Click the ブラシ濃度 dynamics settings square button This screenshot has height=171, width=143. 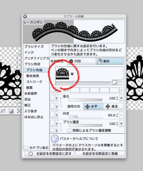[121, 123]
